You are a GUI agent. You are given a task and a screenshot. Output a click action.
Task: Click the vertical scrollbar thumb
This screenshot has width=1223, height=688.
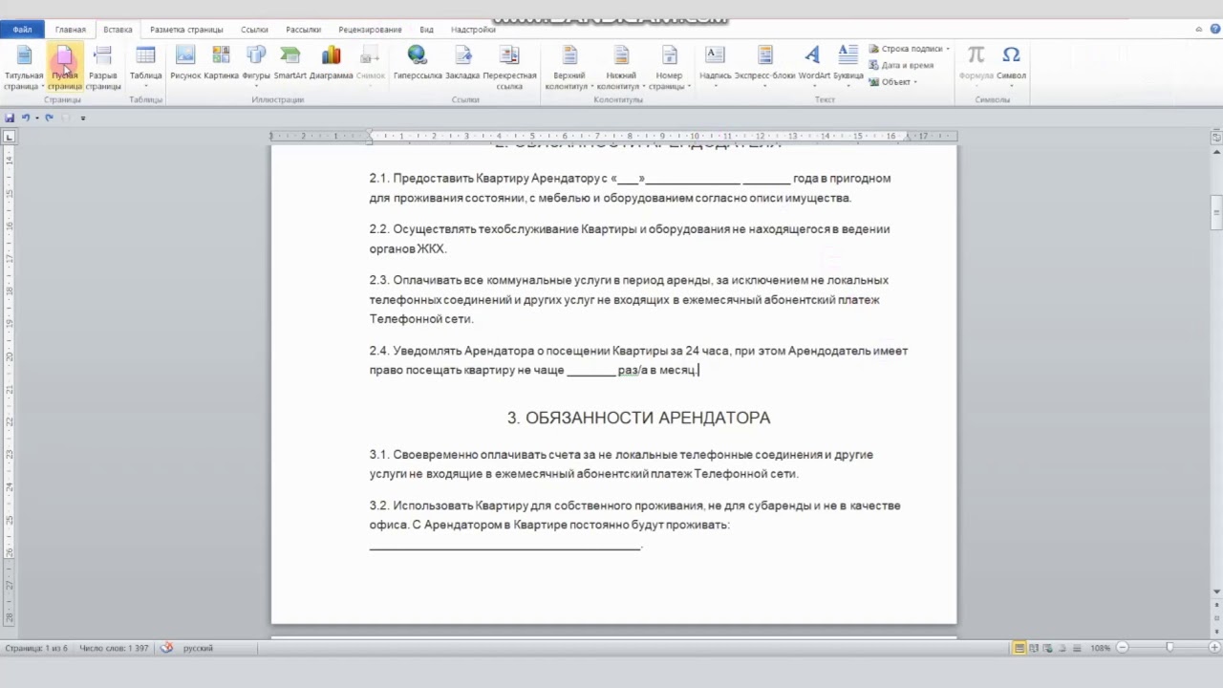click(1216, 212)
